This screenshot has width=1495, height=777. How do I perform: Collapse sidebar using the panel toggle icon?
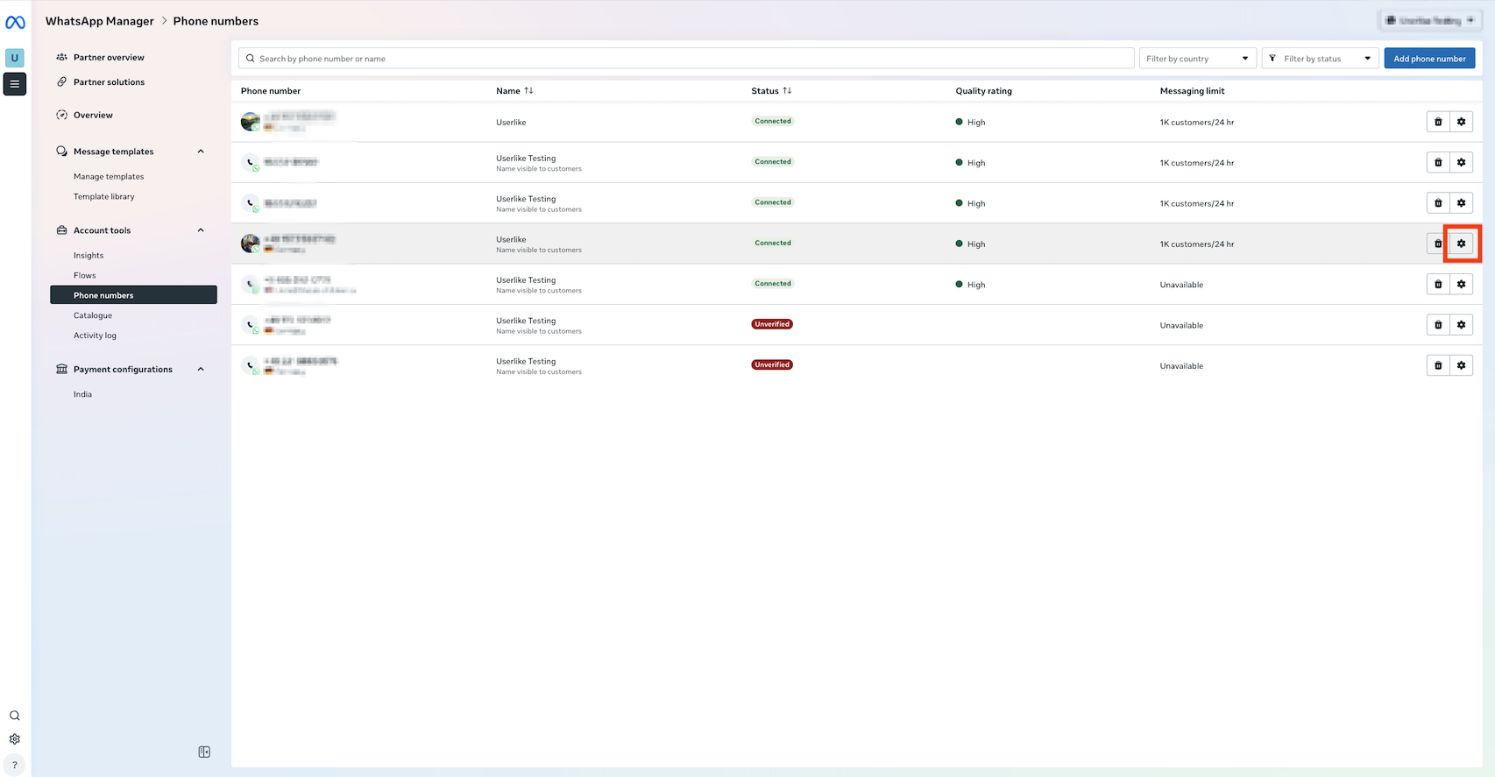204,752
